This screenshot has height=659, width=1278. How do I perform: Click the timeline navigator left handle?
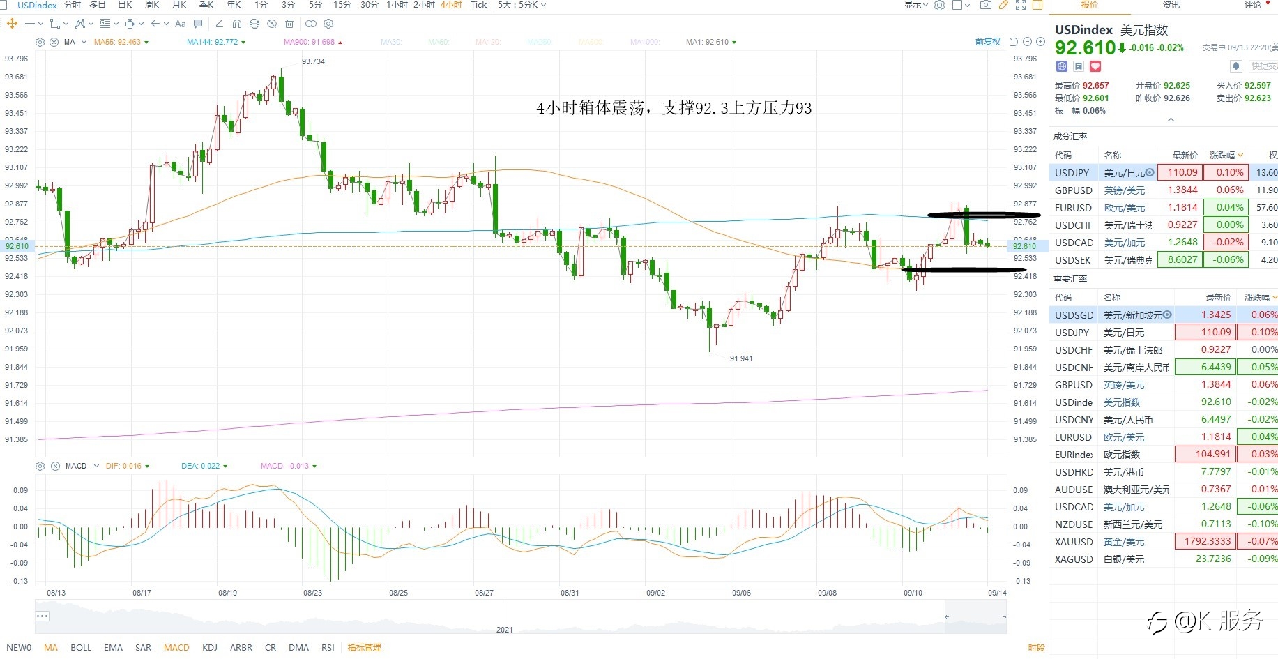[x=947, y=616]
